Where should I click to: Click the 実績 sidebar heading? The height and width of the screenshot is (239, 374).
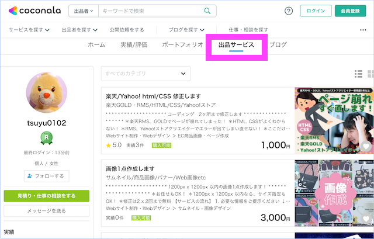[9, 232]
